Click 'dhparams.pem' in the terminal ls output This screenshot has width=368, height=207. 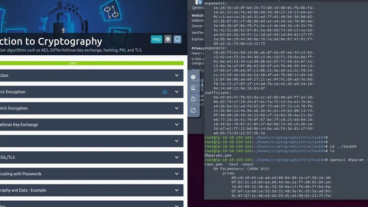(x=218, y=155)
